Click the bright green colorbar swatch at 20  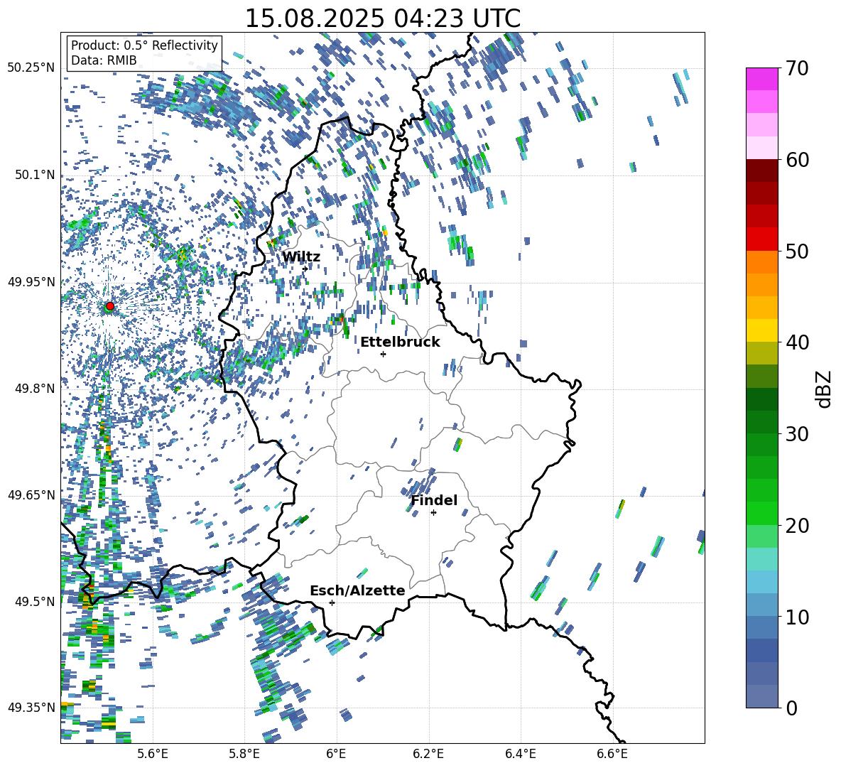click(x=761, y=513)
